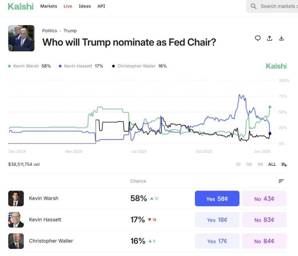The image size is (298, 256).
Task: Buy No 83¢ for Kevin Hassett
Action: (264, 220)
